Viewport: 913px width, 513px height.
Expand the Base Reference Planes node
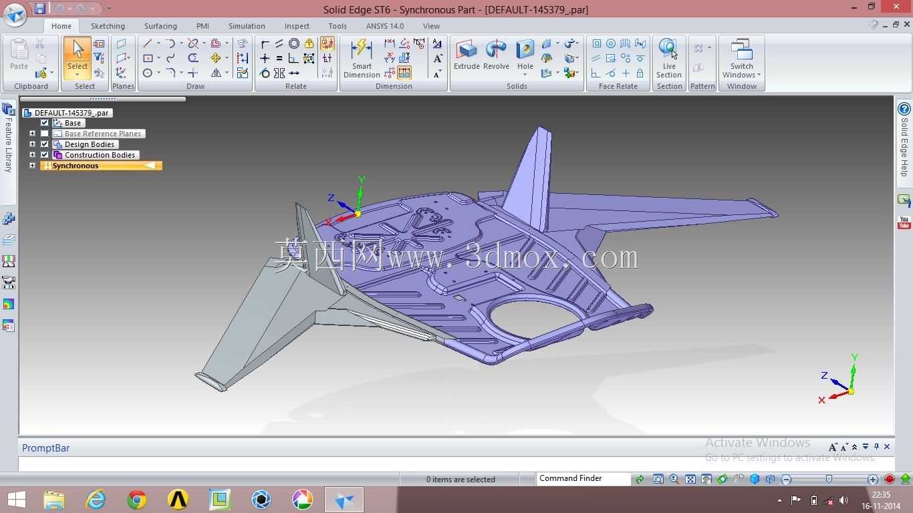(x=32, y=134)
